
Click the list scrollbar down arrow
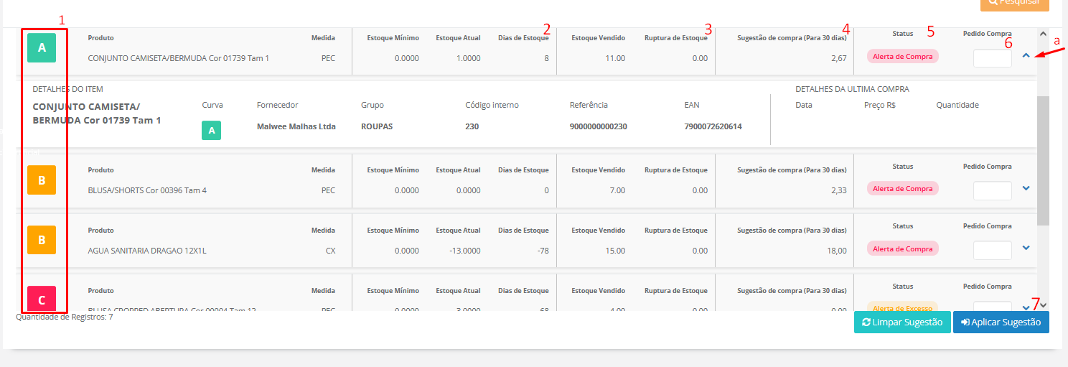pos(1043,305)
